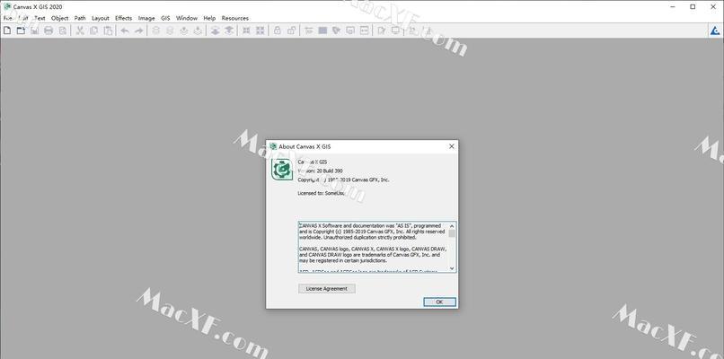
Task: Click the Group objects icon
Action: [246, 31]
